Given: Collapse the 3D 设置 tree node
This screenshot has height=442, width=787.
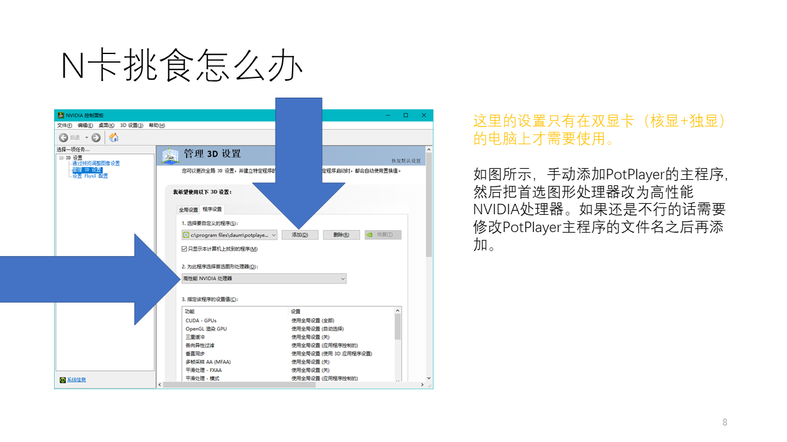Looking at the screenshot, I should click(x=61, y=158).
